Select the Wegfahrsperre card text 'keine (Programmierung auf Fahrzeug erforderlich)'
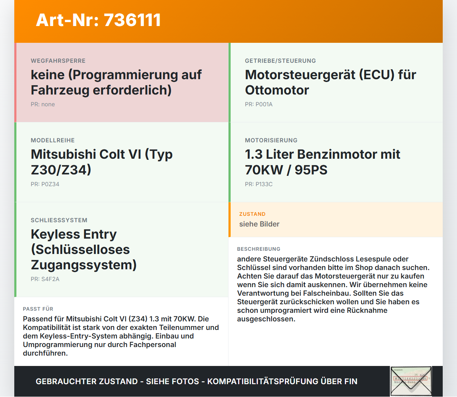Image resolution: width=457 pixels, height=397 pixels. point(116,82)
